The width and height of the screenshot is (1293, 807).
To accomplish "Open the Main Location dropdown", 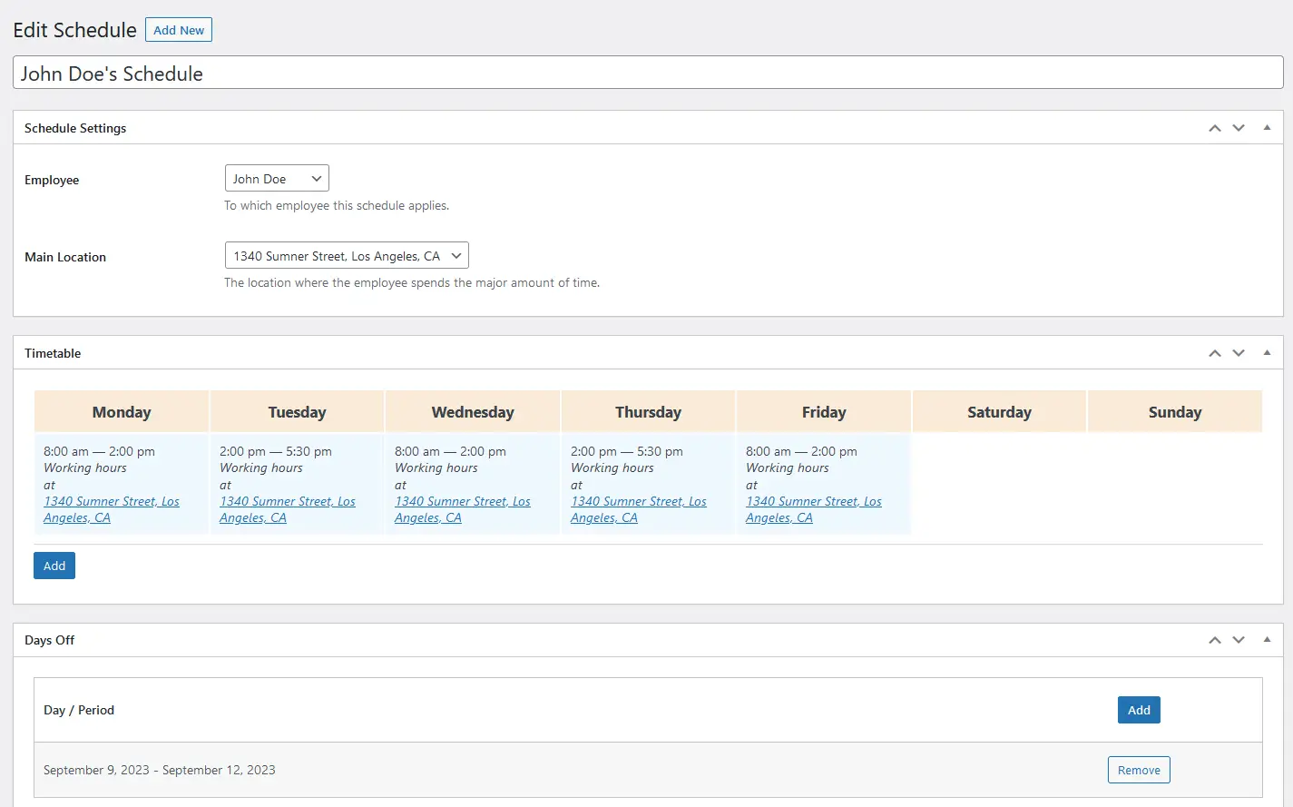I will pyautogui.click(x=347, y=256).
